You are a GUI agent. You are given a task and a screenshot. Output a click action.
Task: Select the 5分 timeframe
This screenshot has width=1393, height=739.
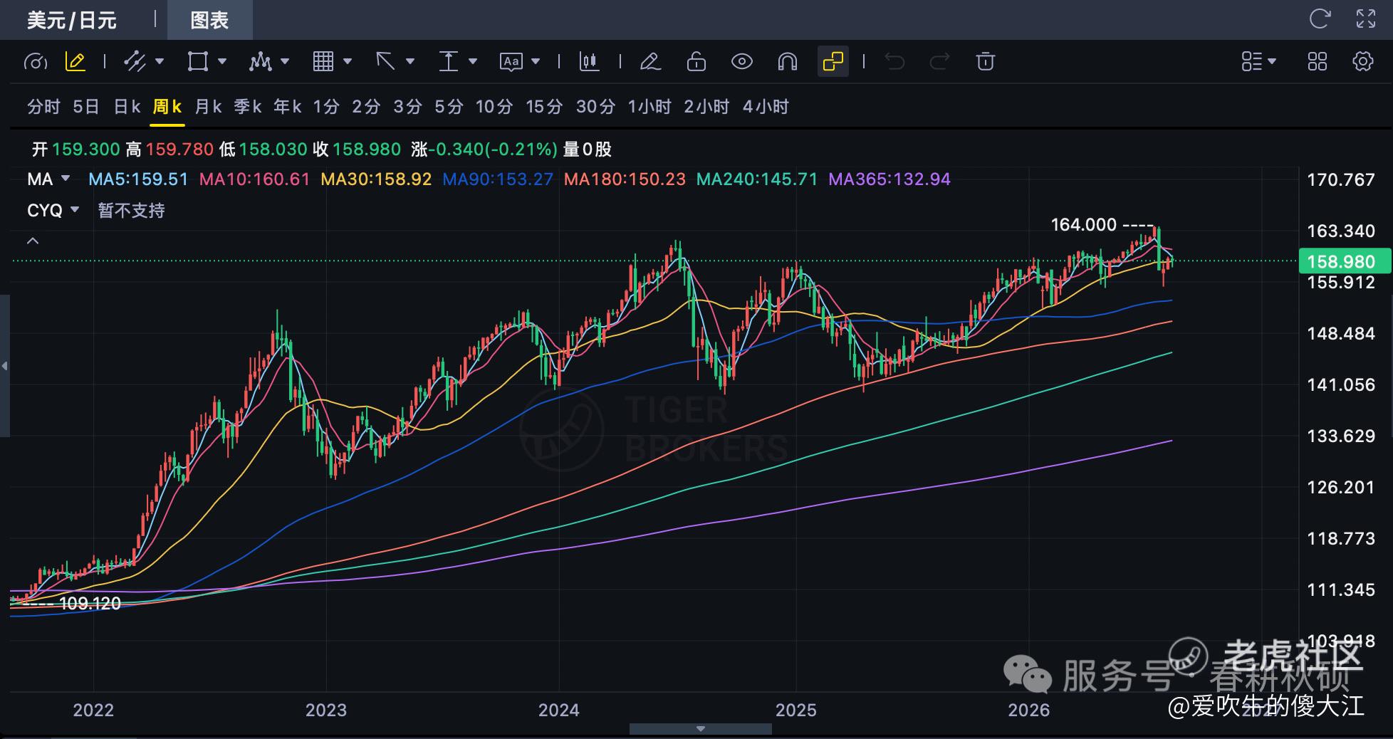click(449, 107)
